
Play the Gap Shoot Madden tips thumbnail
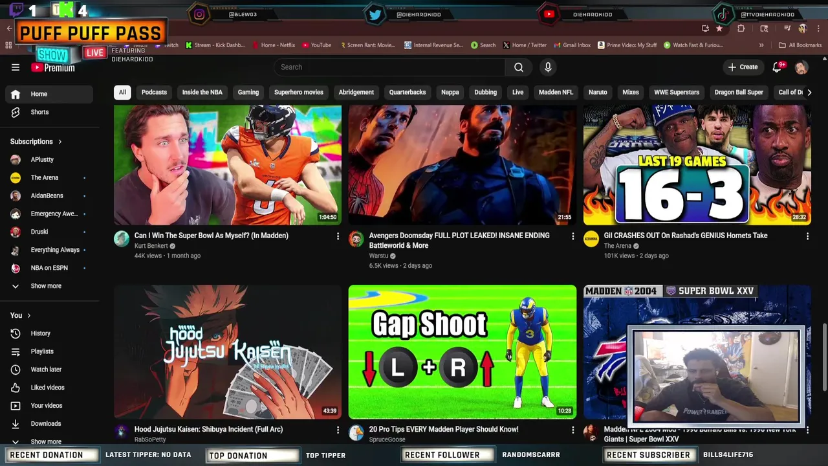coord(463,352)
